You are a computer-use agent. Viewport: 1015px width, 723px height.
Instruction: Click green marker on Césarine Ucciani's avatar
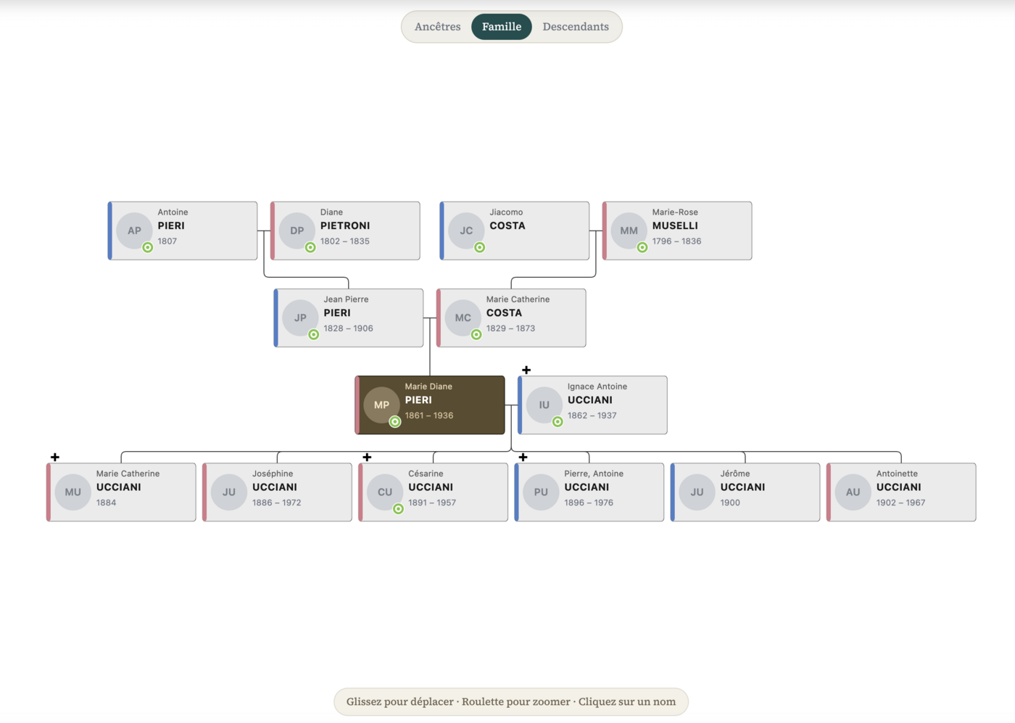(398, 508)
